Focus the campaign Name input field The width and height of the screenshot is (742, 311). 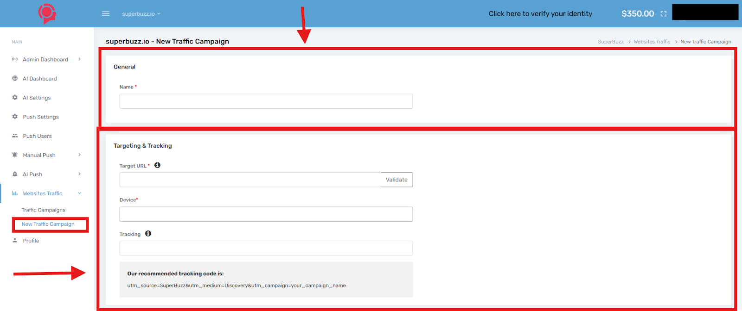pyautogui.click(x=266, y=101)
